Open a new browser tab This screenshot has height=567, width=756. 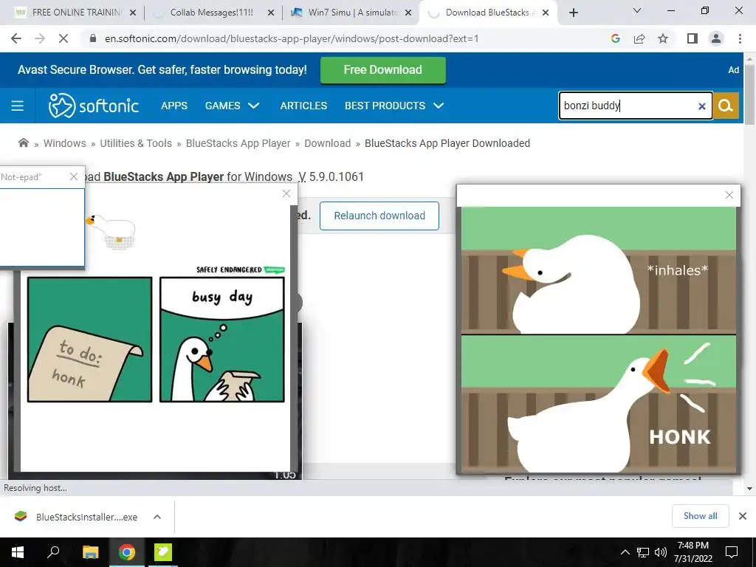coord(573,13)
